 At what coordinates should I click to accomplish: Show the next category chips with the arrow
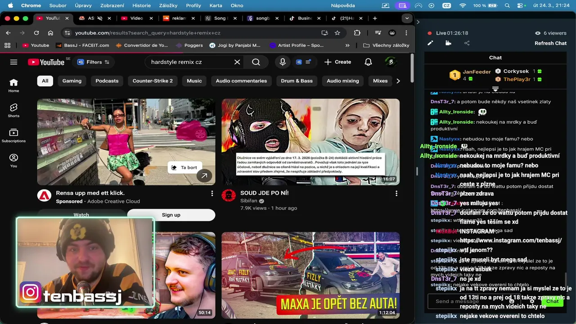[x=398, y=81]
